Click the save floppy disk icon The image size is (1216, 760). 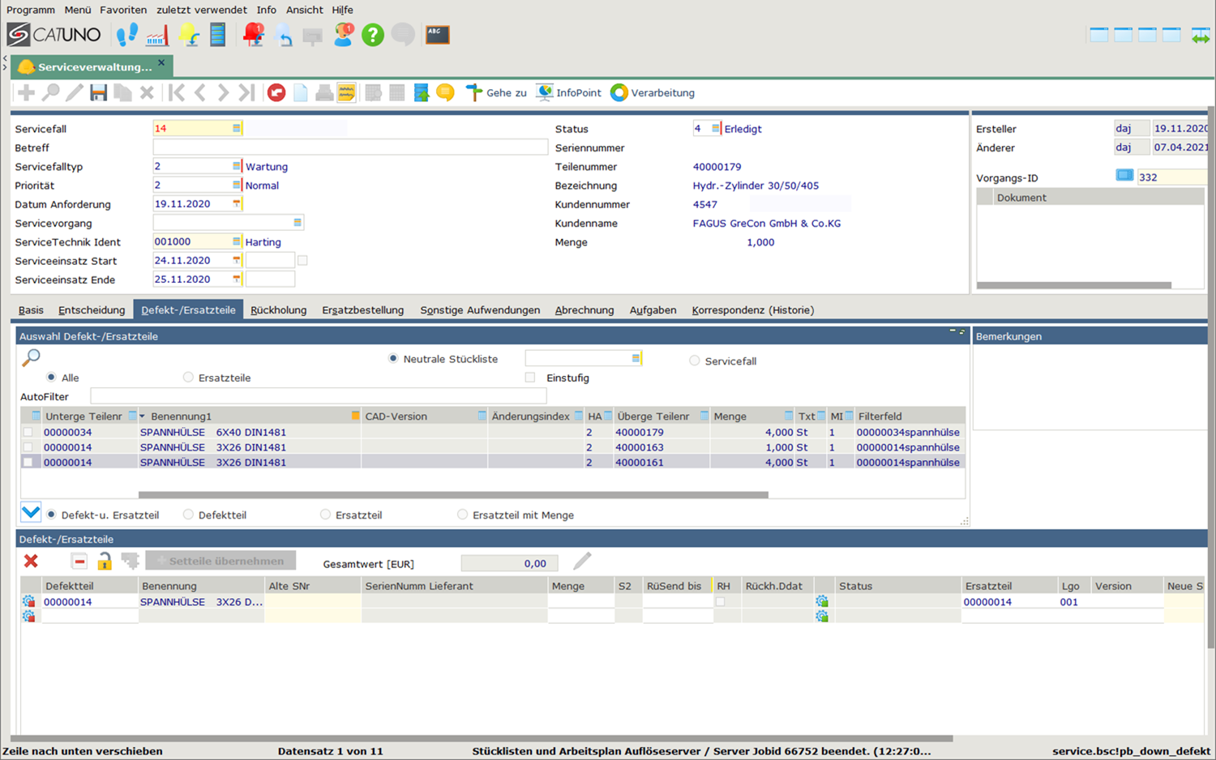[98, 93]
